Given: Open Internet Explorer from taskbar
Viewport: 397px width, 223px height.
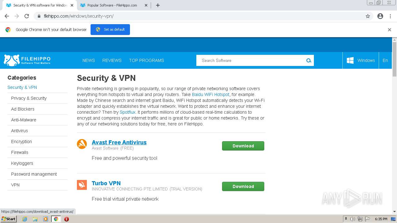Looking at the screenshot, I should coord(25,219).
